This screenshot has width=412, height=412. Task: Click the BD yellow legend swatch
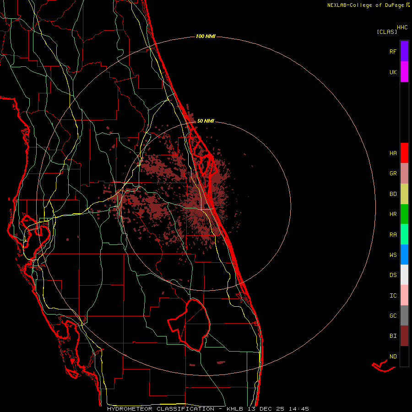click(404, 194)
